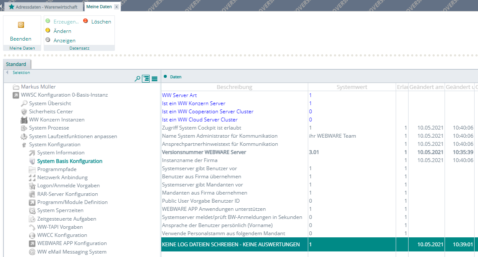Sort by the Systemwert column header
The image size is (478, 257).
(x=352, y=87)
